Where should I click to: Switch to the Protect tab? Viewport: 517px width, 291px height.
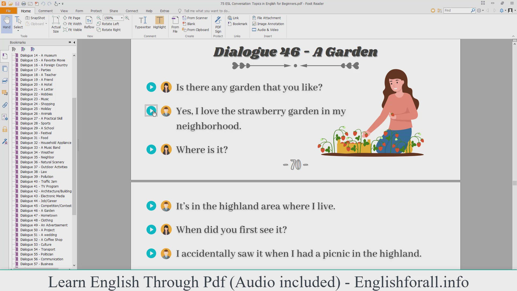tap(96, 11)
